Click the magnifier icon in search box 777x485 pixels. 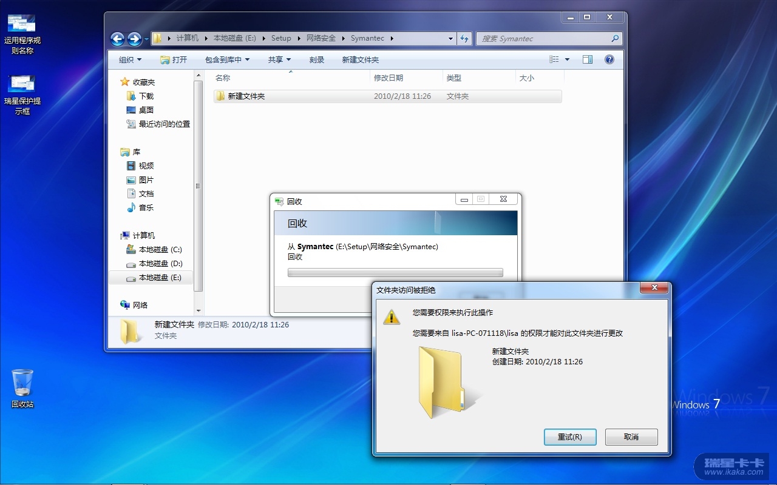tap(615, 38)
